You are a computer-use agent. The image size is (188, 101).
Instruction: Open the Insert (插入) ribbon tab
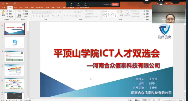15,7
